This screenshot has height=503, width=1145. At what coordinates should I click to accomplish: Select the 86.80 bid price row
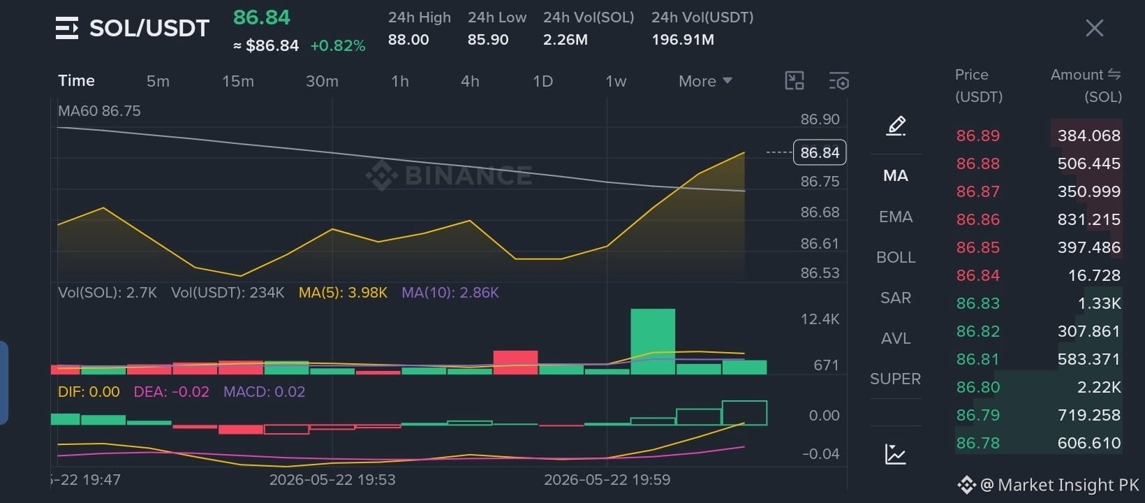1038,387
